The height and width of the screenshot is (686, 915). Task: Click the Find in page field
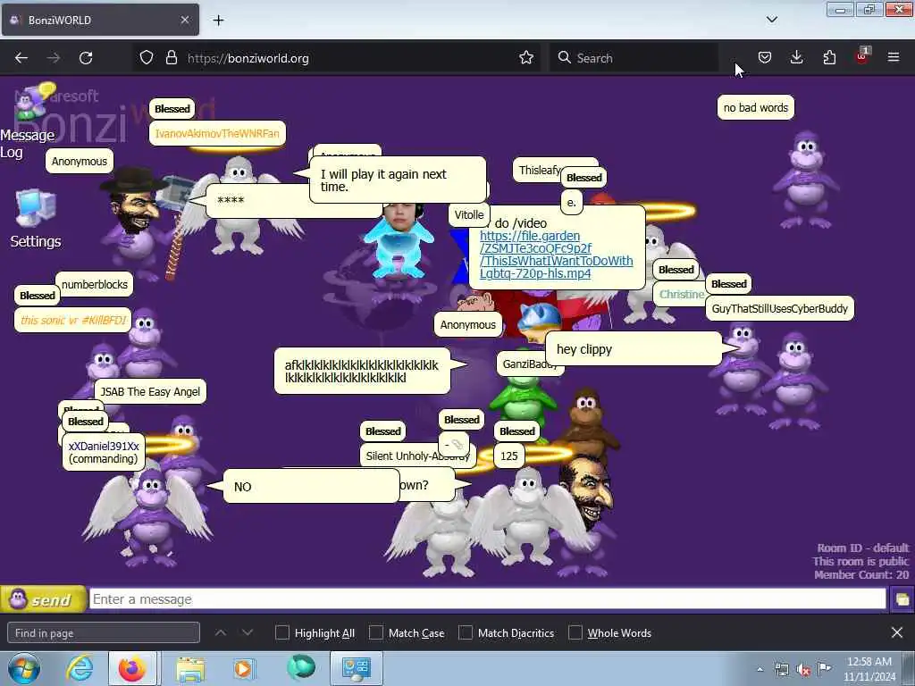click(x=104, y=633)
